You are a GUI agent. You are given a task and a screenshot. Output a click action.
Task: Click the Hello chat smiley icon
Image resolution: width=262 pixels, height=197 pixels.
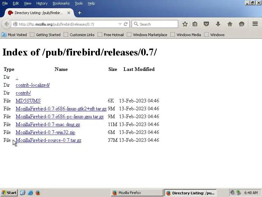click(x=241, y=24)
